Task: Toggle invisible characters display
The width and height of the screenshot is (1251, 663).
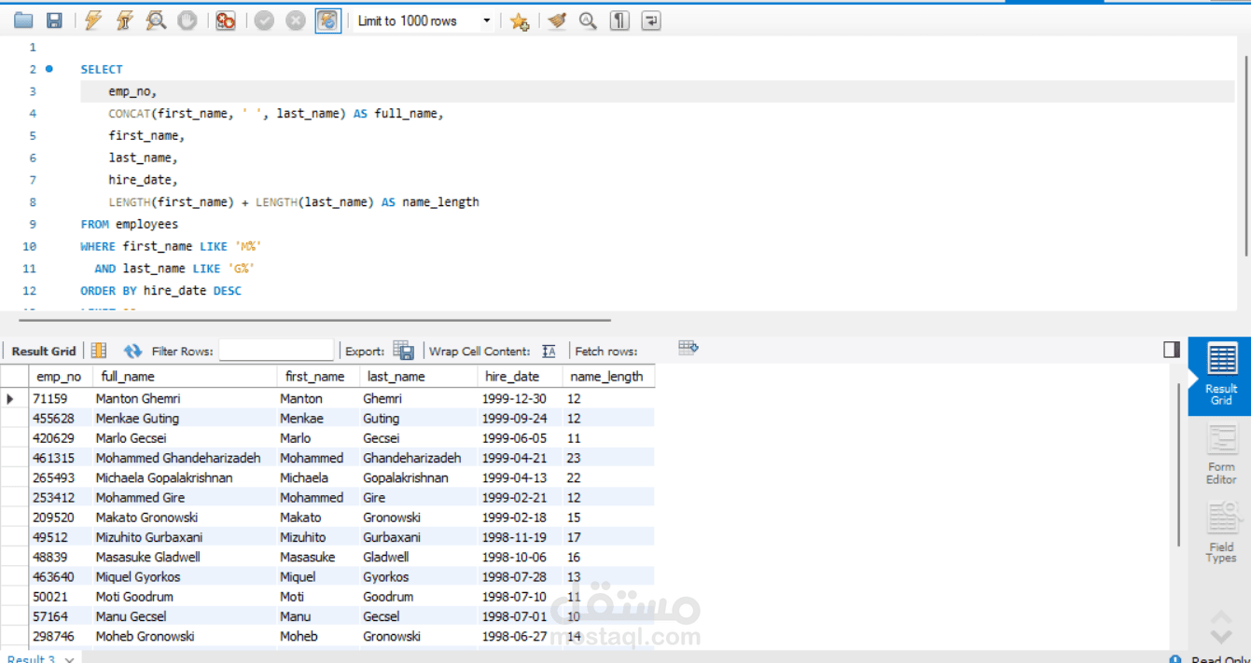Action: tap(619, 21)
